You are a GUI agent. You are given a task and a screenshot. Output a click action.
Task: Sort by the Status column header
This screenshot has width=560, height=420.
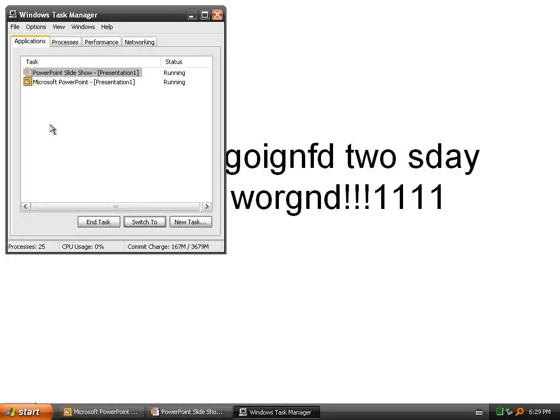(x=186, y=62)
